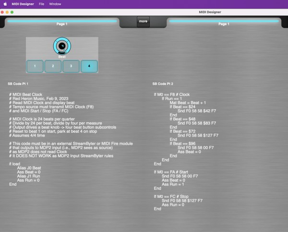Select the right Page 1 tab
This screenshot has height=232, width=288.
(224, 23)
